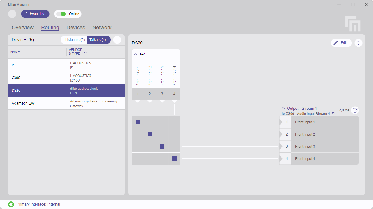
Task: Select the Talkers (4) filter pill
Action: point(99,40)
